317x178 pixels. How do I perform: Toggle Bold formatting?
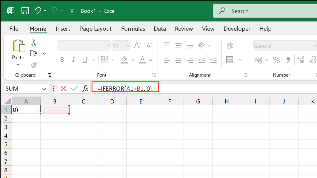(x=62, y=60)
